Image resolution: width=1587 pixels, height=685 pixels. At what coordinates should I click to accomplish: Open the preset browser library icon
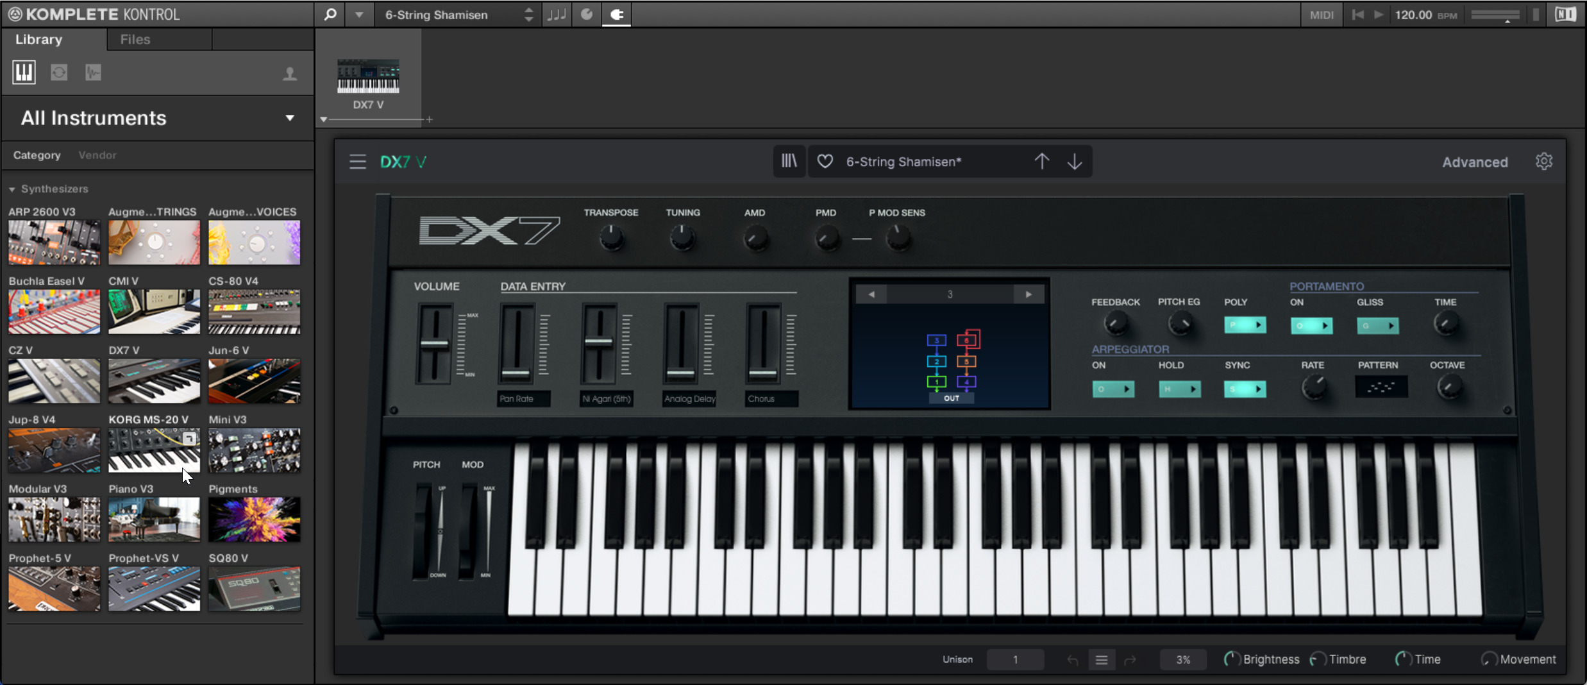(x=789, y=161)
